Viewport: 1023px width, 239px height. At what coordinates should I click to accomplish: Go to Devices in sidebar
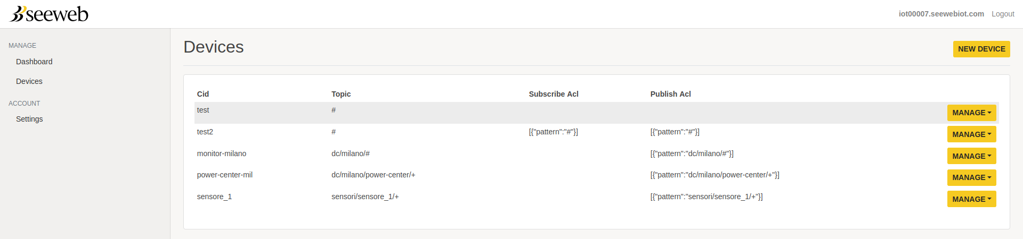[29, 81]
